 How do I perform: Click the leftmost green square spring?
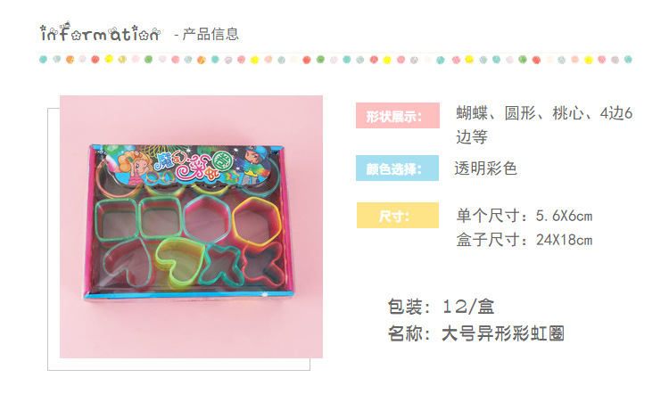point(116,219)
